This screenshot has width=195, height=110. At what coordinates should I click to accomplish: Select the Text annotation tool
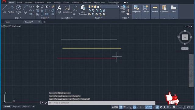pyautogui.click(x=59, y=9)
